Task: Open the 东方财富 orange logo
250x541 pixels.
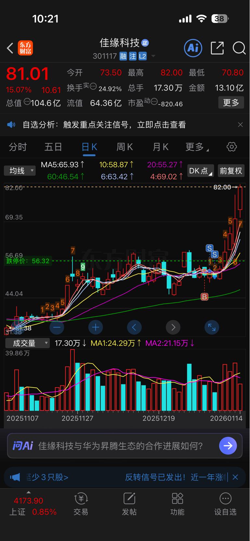Action: coord(25,48)
